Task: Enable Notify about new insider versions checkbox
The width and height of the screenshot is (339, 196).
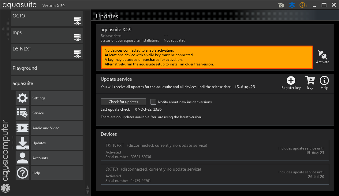Action: pos(153,102)
